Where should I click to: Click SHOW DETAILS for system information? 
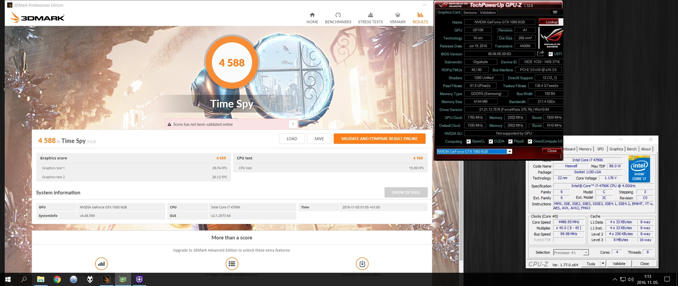406,192
